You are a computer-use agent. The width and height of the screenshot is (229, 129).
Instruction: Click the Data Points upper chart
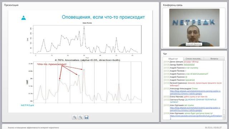click(87, 39)
